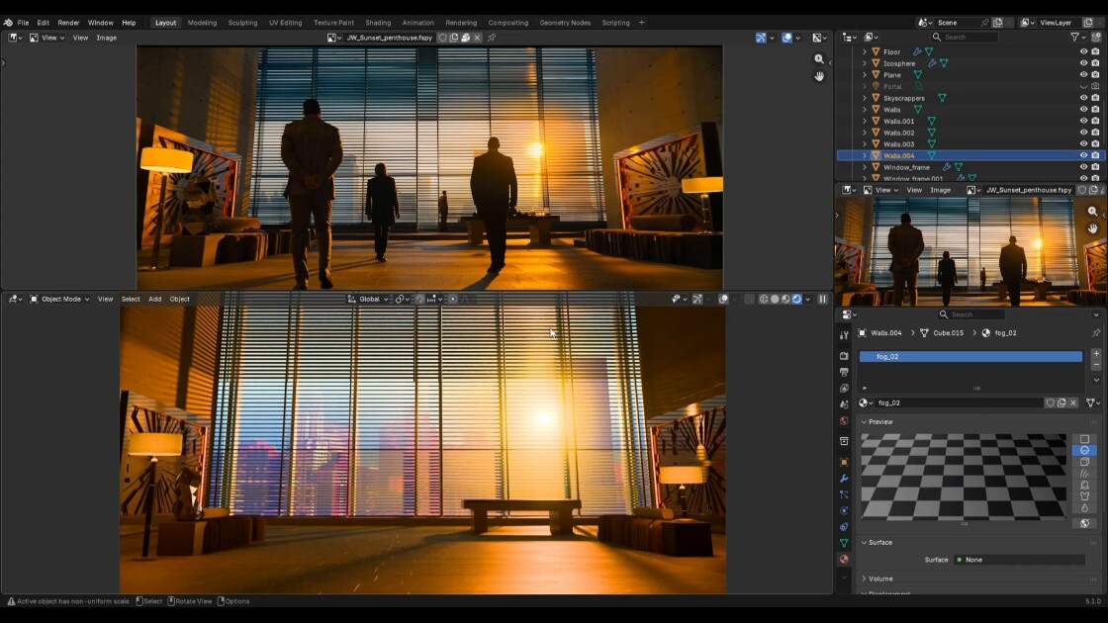Select the flat plane preview type
The height and width of the screenshot is (623, 1108).
tap(1084, 439)
